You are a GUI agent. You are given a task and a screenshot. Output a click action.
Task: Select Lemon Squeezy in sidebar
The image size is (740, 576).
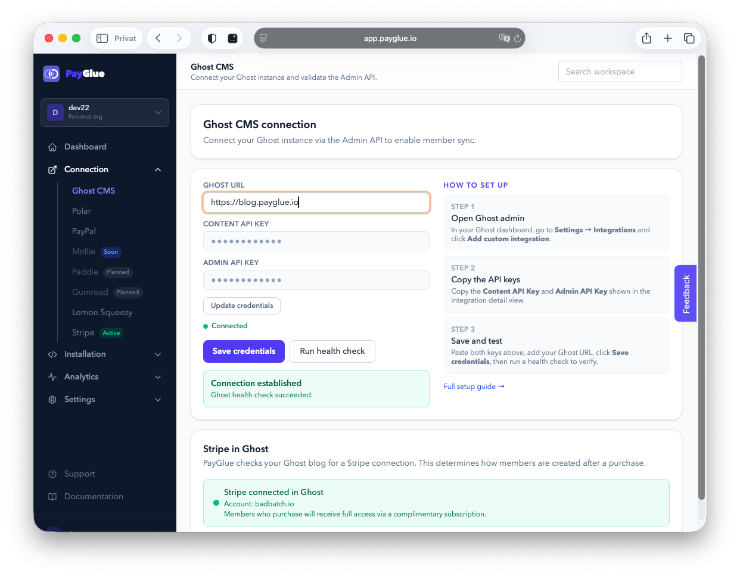click(102, 312)
